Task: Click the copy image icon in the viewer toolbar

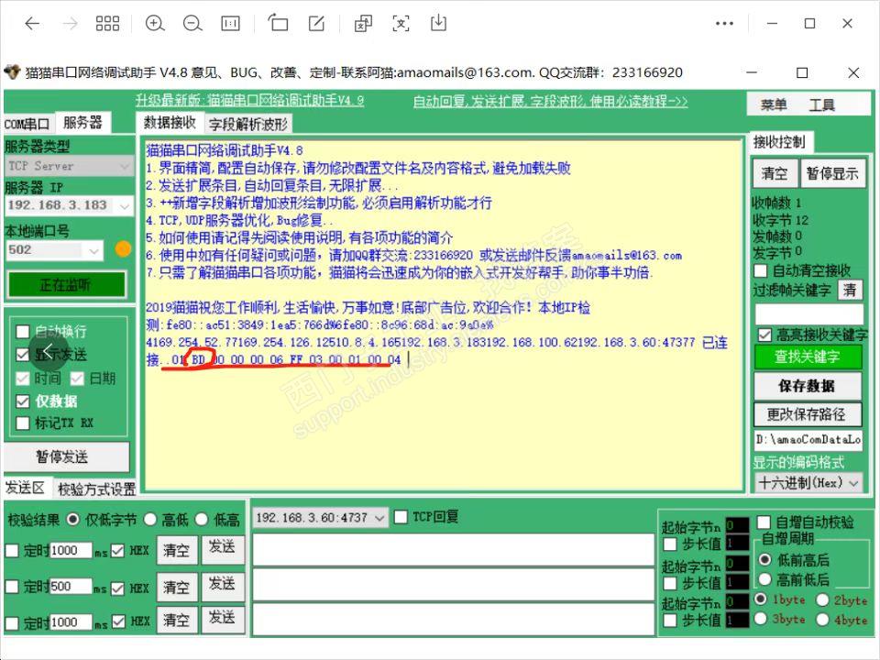Action: (x=363, y=24)
